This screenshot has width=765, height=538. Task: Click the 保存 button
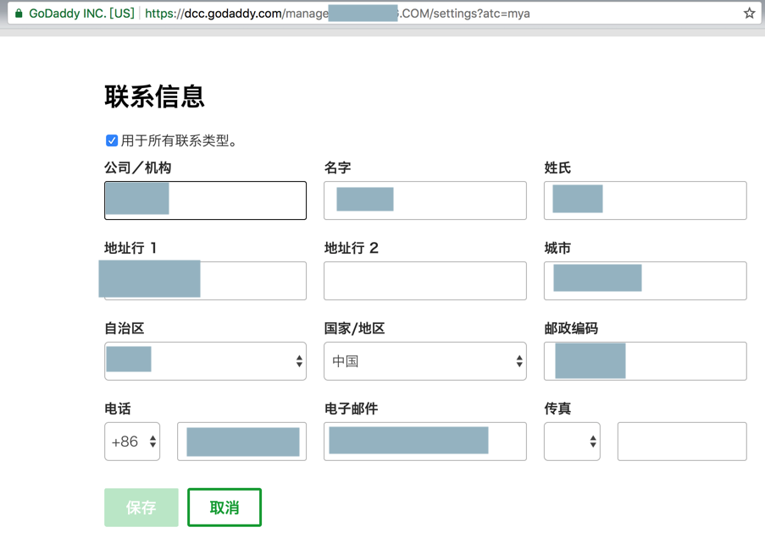click(141, 508)
